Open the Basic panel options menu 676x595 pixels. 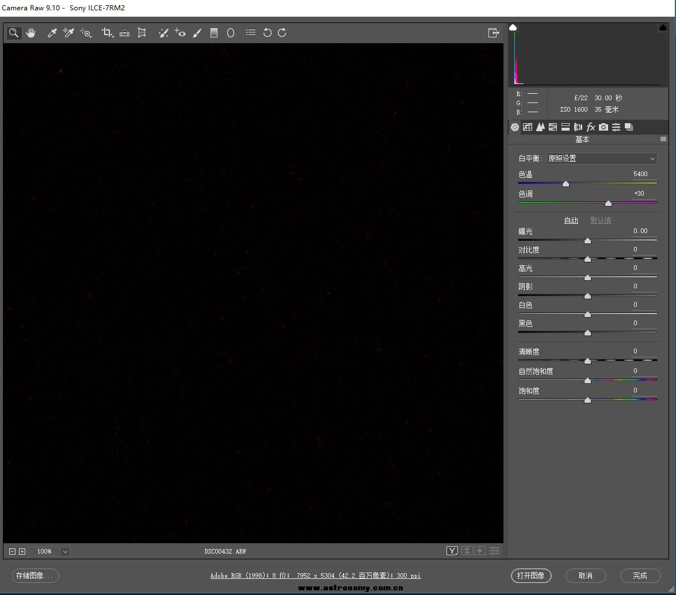point(663,139)
